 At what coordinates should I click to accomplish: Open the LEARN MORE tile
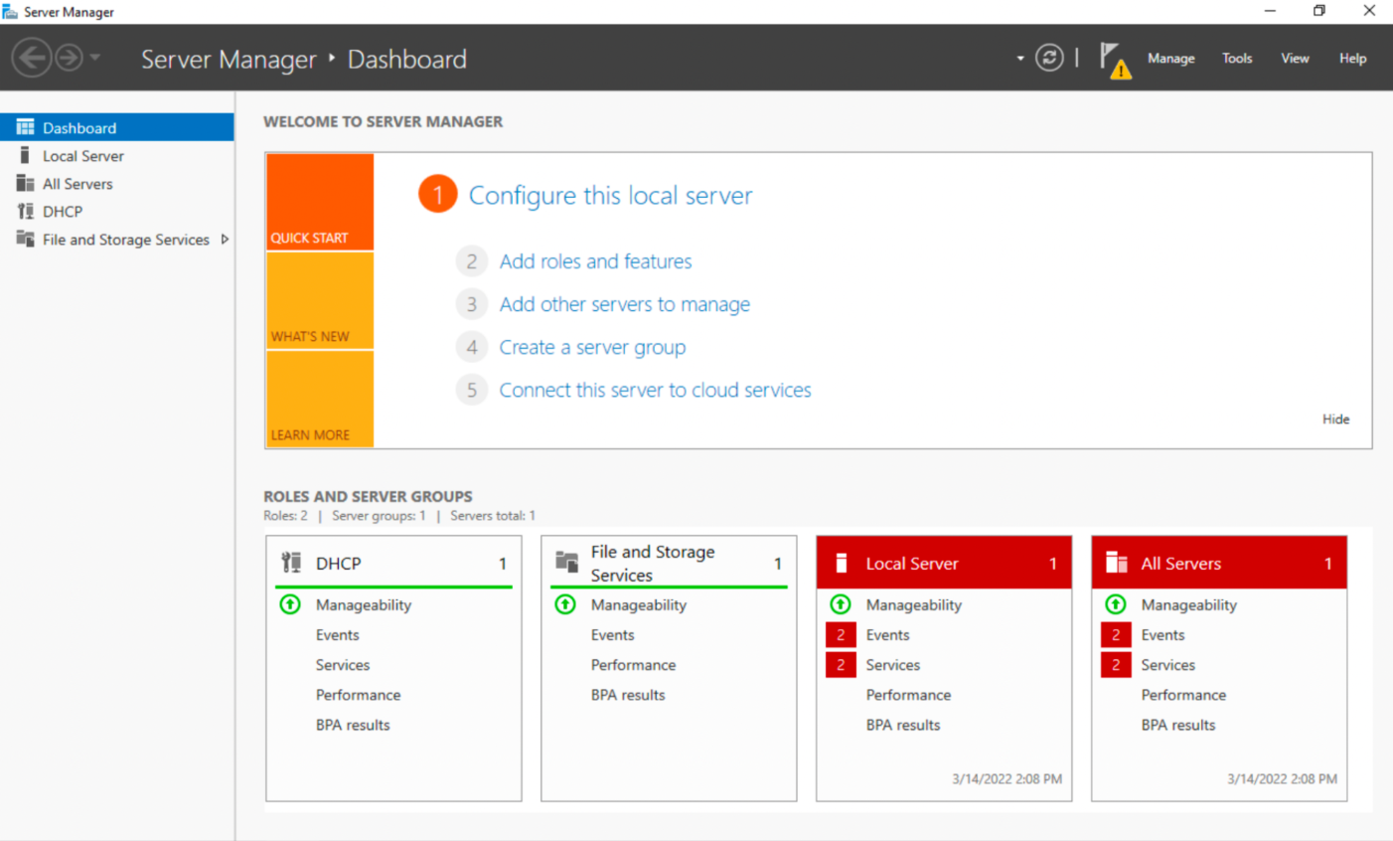[320, 399]
